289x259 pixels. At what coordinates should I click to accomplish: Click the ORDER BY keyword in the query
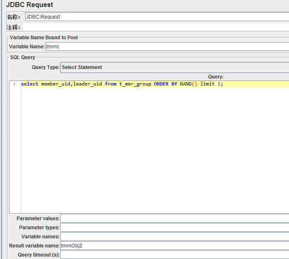pos(165,84)
